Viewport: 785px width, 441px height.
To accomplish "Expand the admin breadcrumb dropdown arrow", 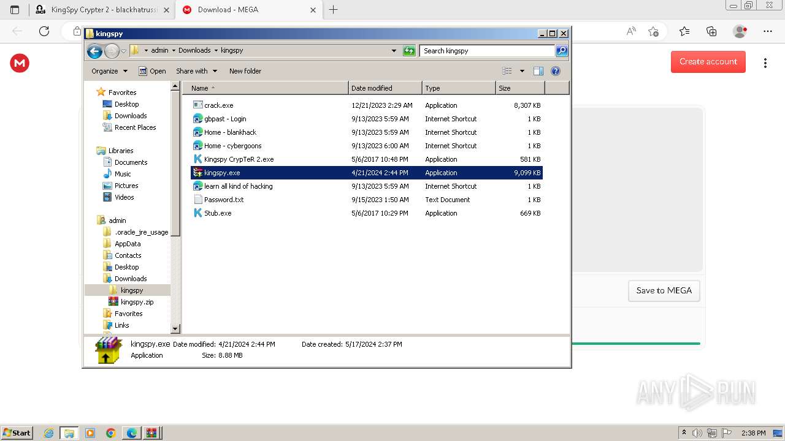I will pyautogui.click(x=173, y=51).
